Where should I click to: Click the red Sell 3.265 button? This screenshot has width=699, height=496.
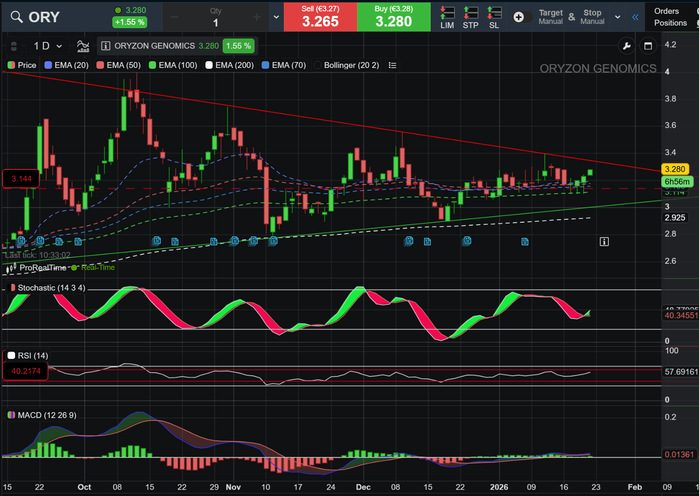coord(320,17)
